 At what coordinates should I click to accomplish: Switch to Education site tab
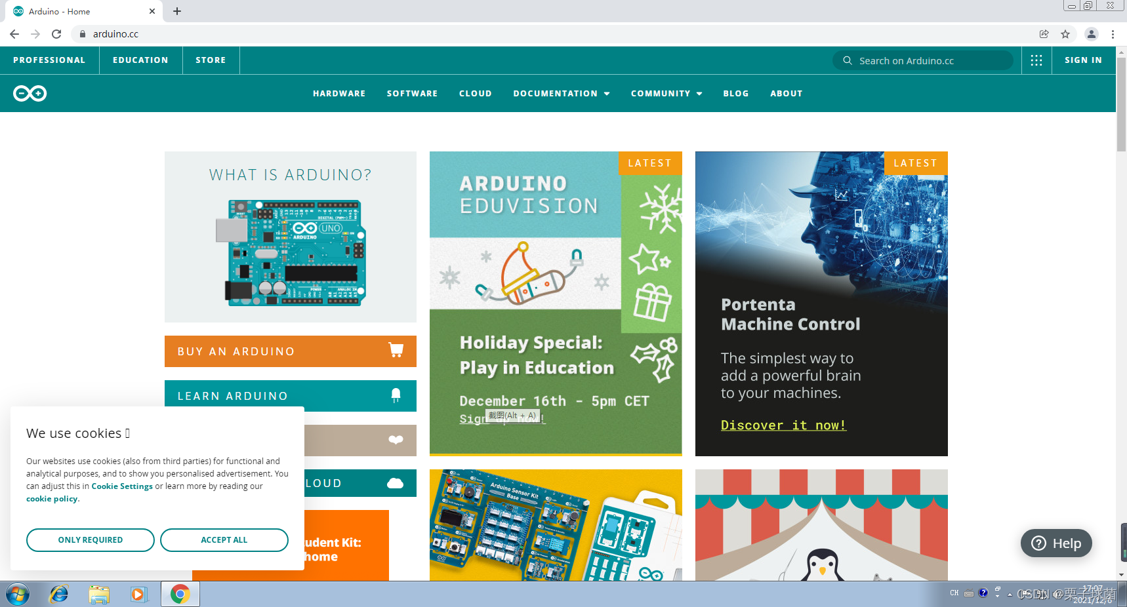(140, 60)
